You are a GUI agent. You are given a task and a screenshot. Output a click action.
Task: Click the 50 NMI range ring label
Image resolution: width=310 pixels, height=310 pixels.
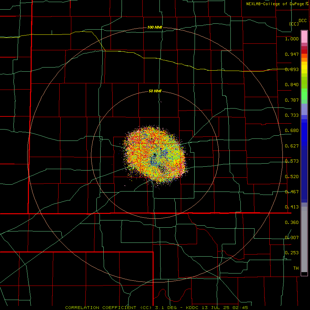coord(155,91)
